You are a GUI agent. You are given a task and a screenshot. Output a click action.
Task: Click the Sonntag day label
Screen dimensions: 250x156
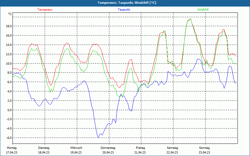click(x=204, y=148)
